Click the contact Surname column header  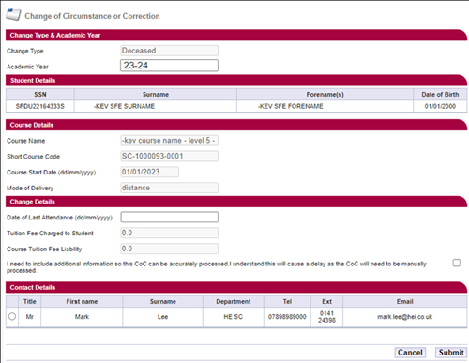[x=162, y=302]
